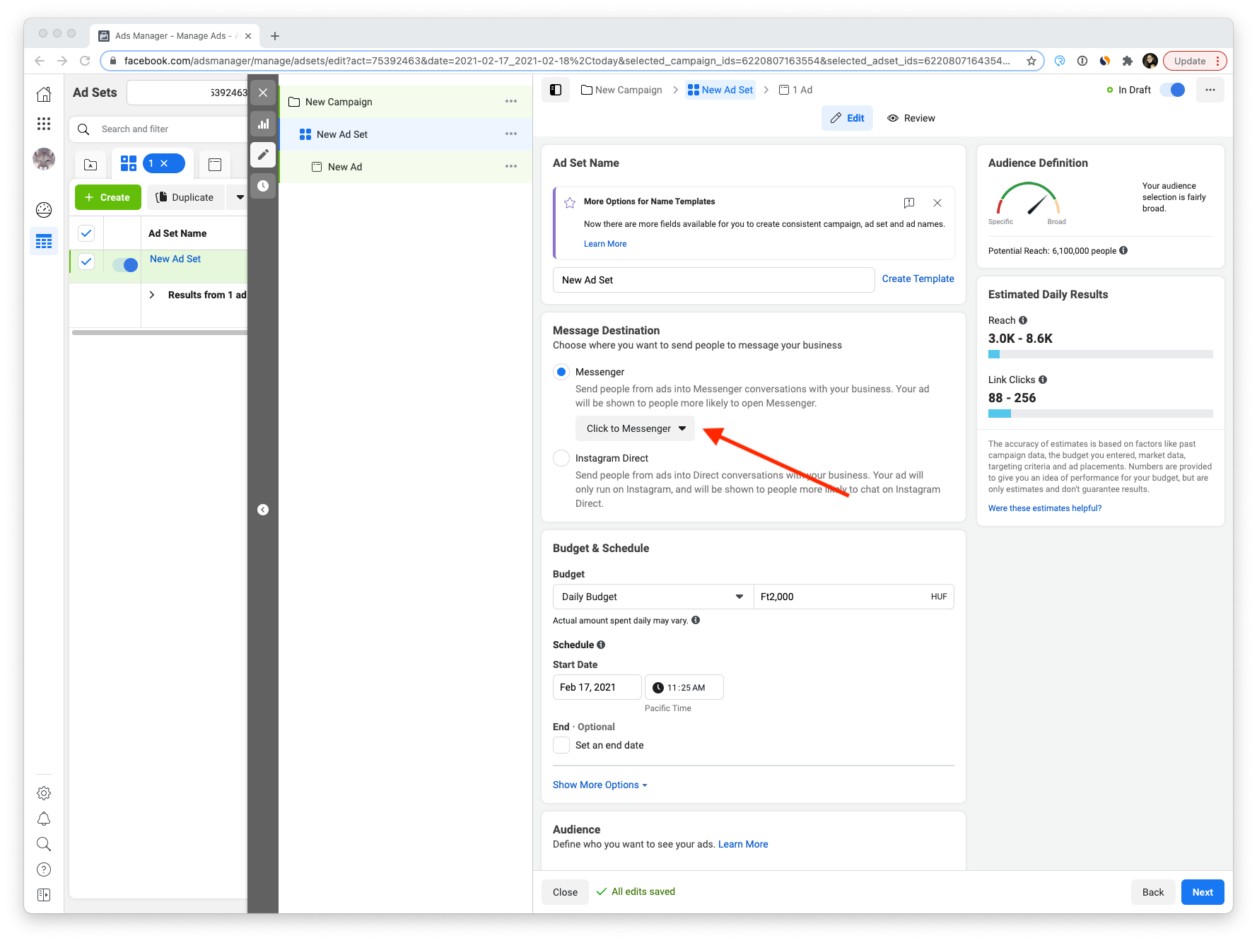Open options menu for New Campaign
This screenshot has width=1257, height=943.
[511, 101]
